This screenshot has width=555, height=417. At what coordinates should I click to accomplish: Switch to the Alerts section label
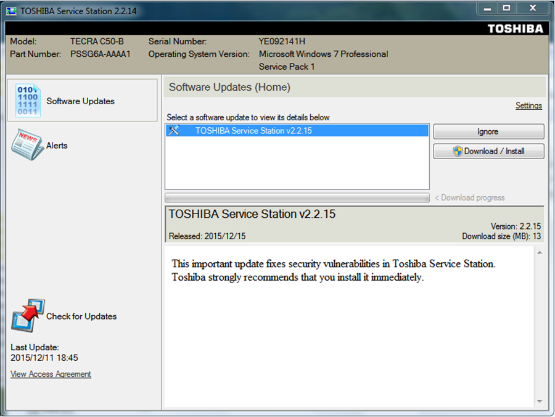coord(57,146)
